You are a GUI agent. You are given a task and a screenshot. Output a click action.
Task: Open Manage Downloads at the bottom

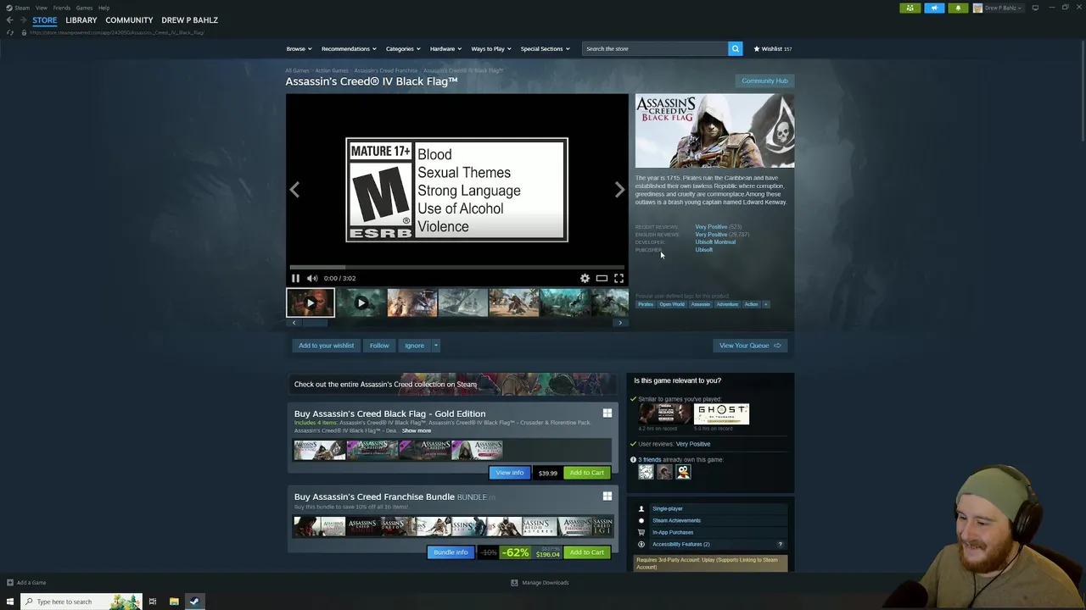(x=540, y=582)
